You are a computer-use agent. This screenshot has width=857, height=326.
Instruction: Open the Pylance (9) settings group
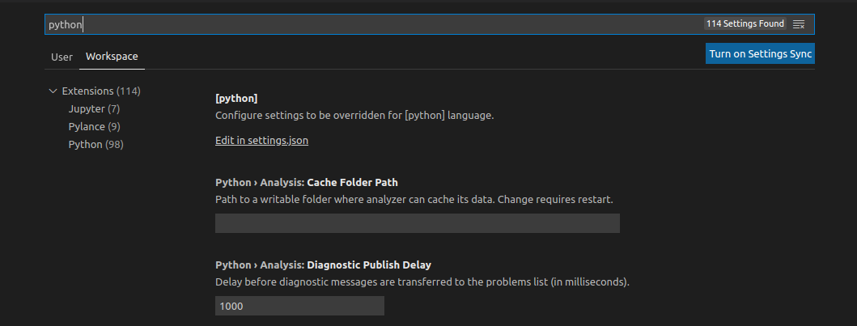94,127
